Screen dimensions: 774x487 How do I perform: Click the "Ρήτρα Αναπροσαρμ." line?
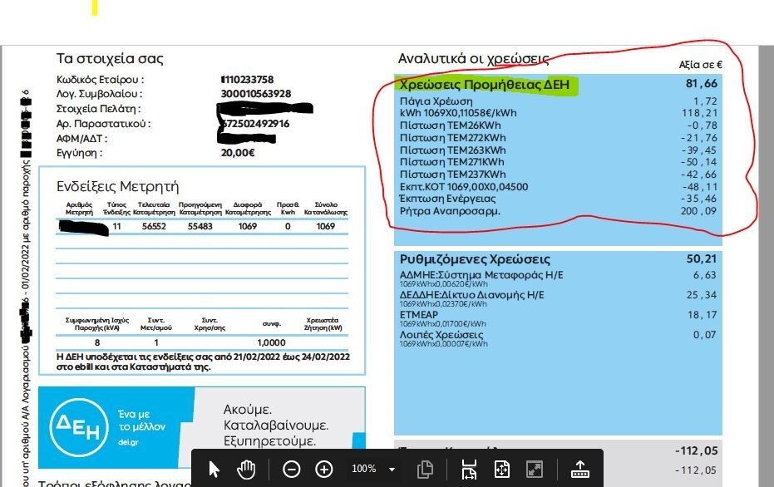[x=450, y=211]
